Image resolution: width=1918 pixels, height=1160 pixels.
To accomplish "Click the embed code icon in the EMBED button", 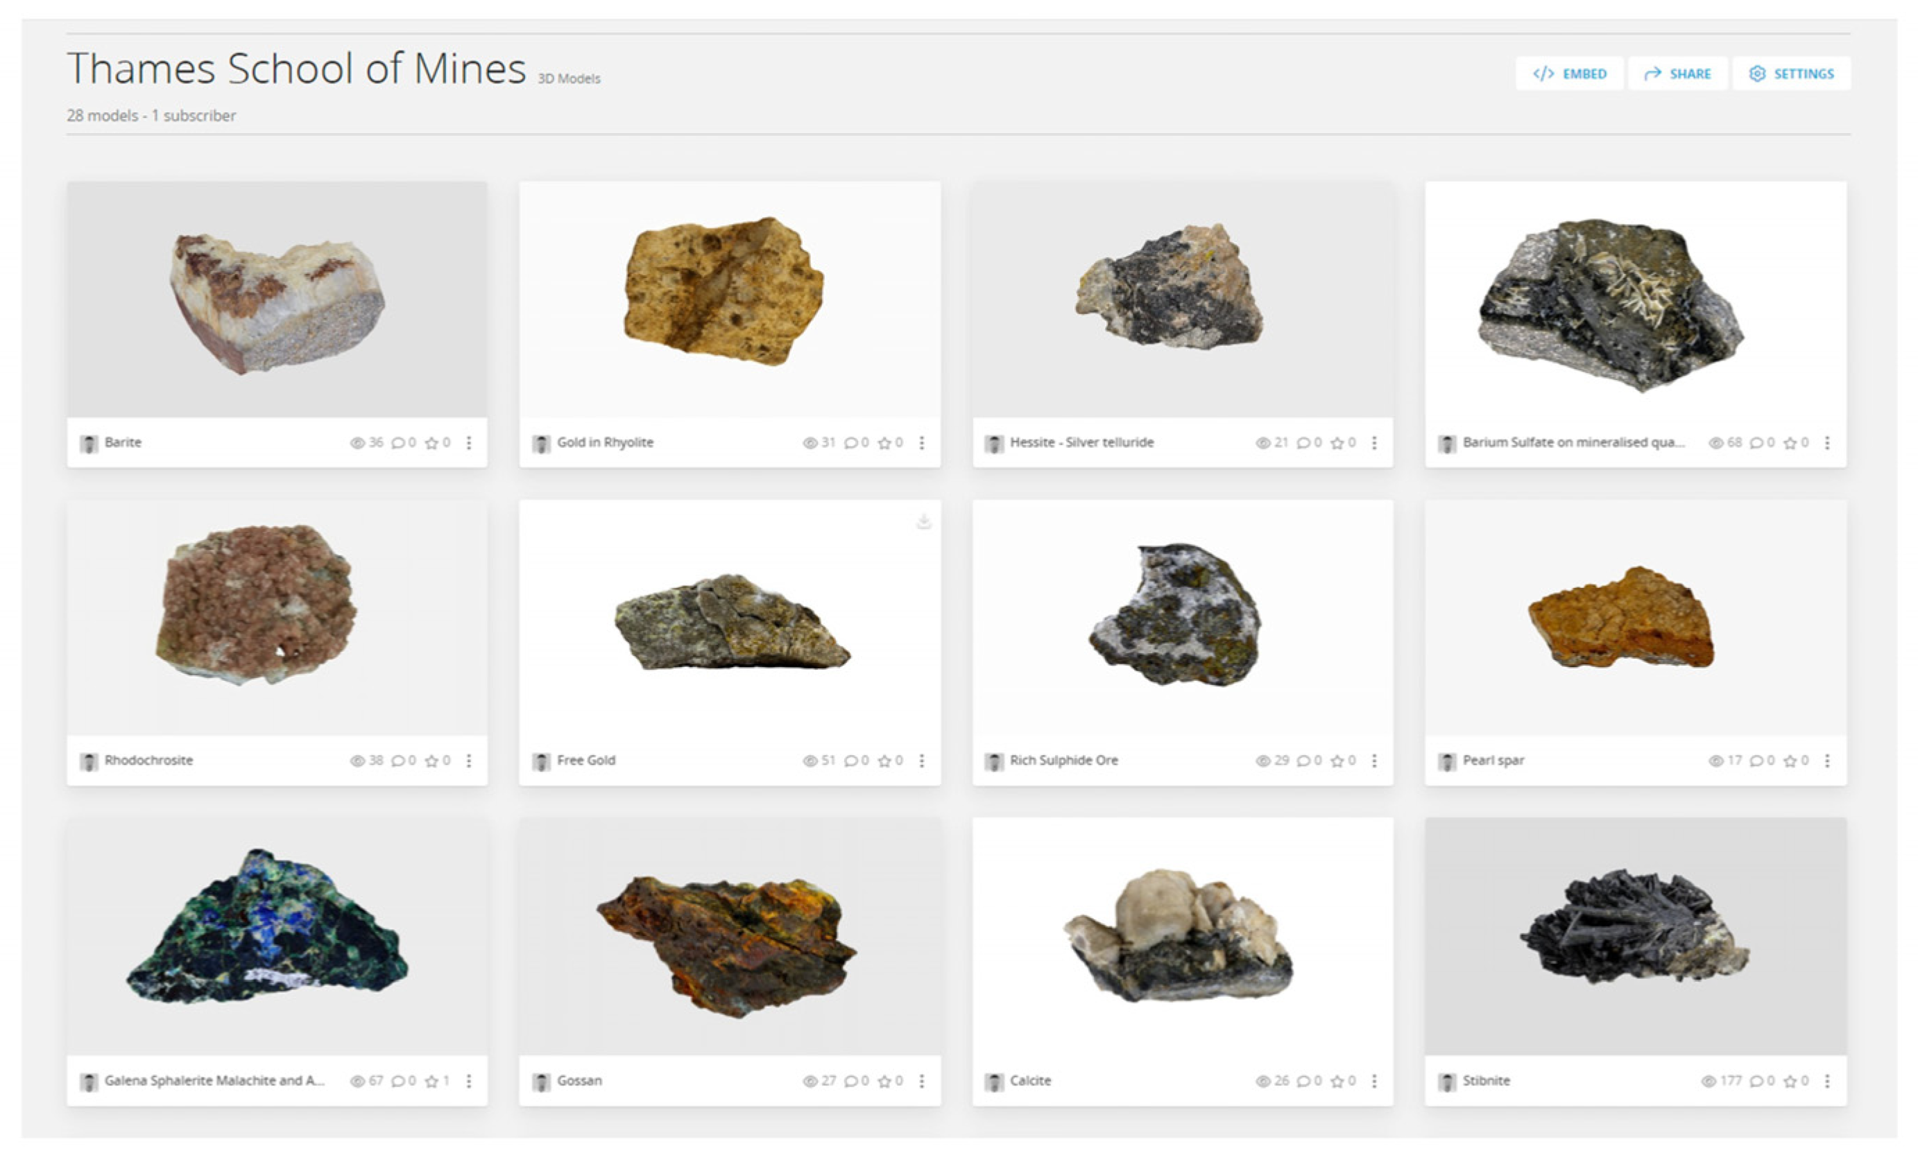I will coord(1545,74).
